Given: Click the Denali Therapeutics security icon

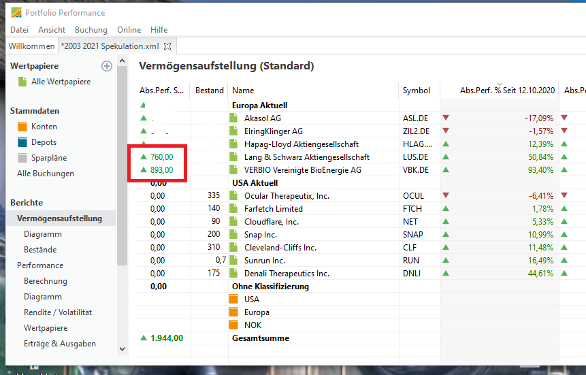Looking at the screenshot, I should click(x=233, y=274).
